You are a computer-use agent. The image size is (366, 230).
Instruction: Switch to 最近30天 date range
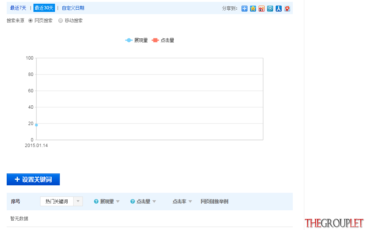click(44, 8)
